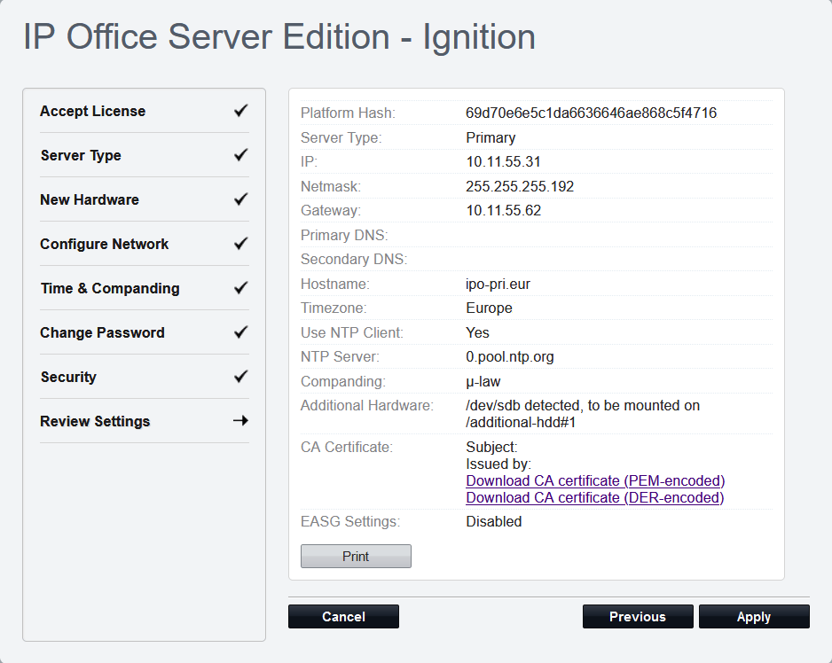Click the Hostname label
The image size is (832, 663).
coord(334,285)
